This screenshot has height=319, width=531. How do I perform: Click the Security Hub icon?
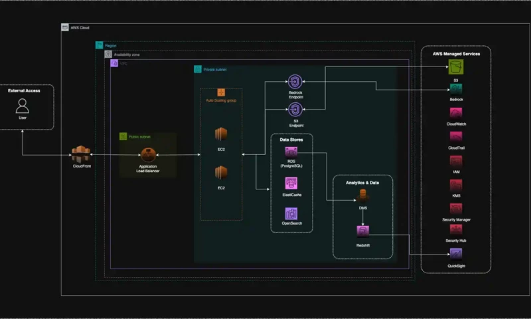[456, 230]
